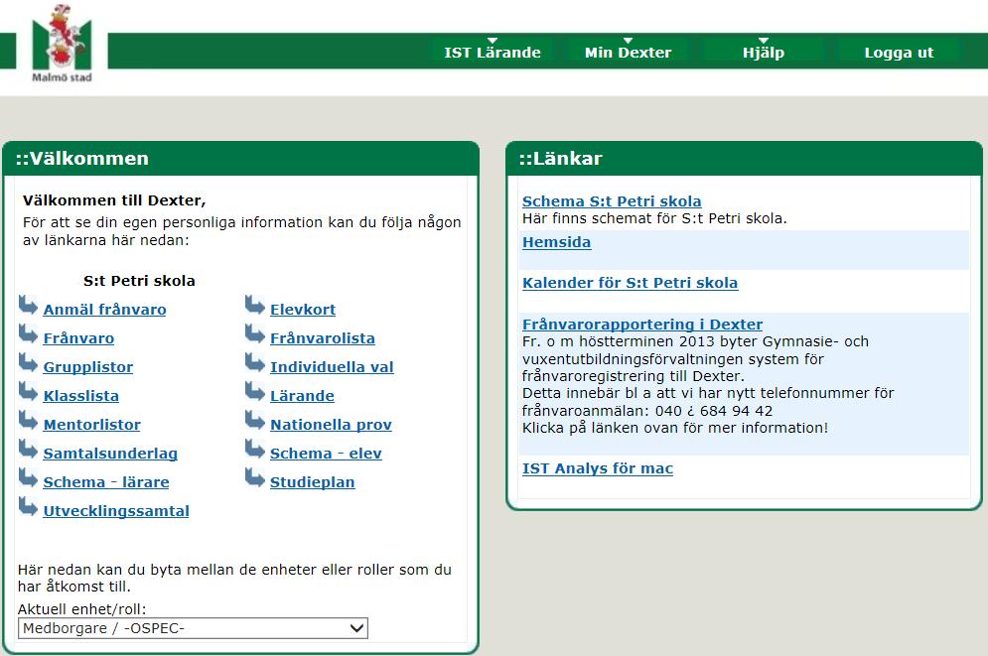Open the Min Dexter menu
The image size is (988, 656).
pos(628,52)
